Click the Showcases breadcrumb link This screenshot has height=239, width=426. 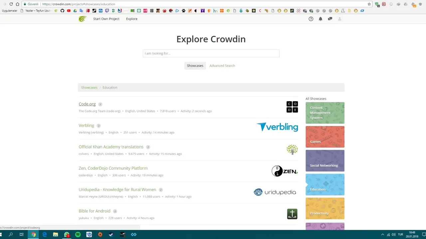pos(89,87)
